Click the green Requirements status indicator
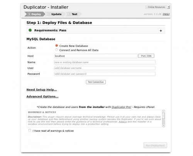193x156 pixels. 30,30
